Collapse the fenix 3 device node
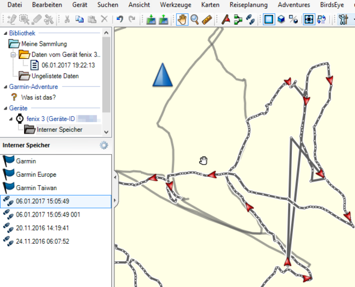Image resolution: width=355 pixels, height=287 pixels. (x=11, y=119)
